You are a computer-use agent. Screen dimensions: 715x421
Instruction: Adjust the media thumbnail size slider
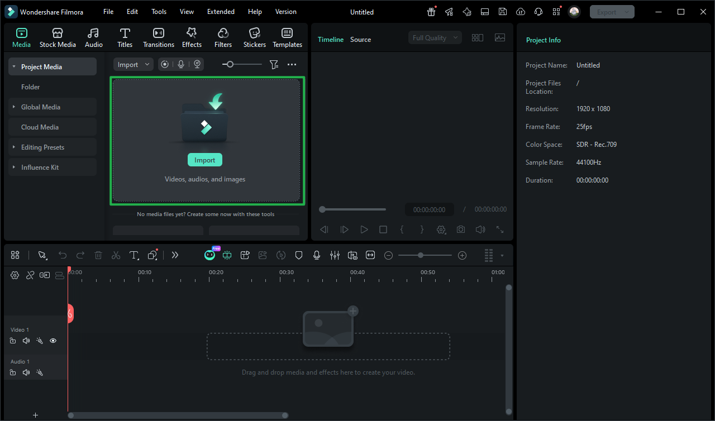(x=242, y=65)
